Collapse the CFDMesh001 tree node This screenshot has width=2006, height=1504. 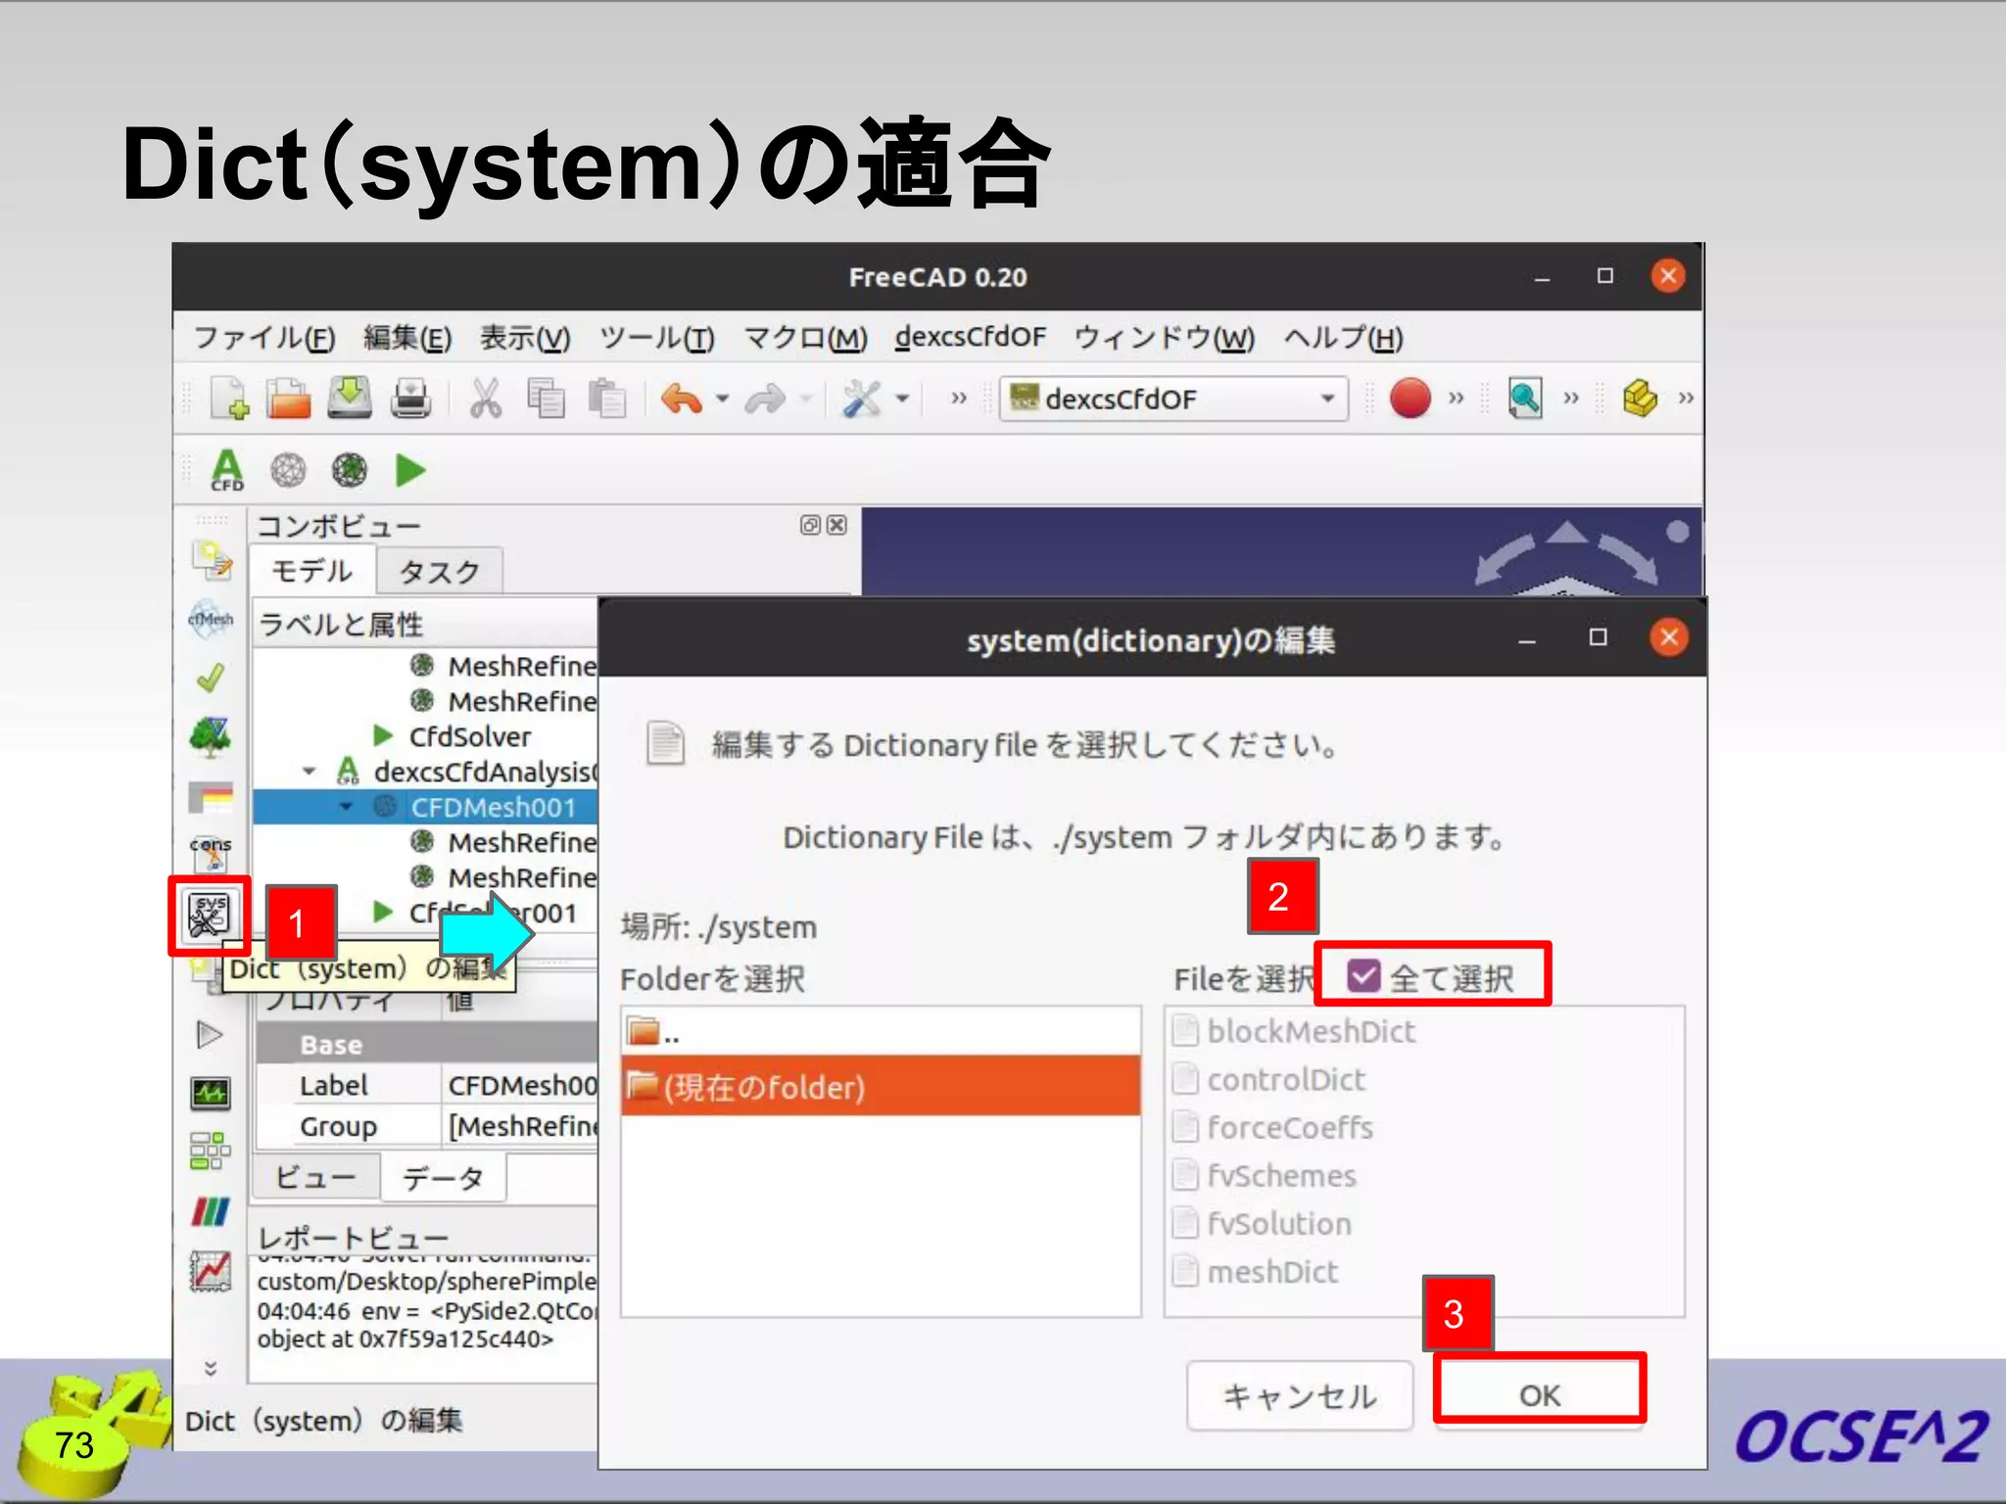pyautogui.click(x=346, y=807)
